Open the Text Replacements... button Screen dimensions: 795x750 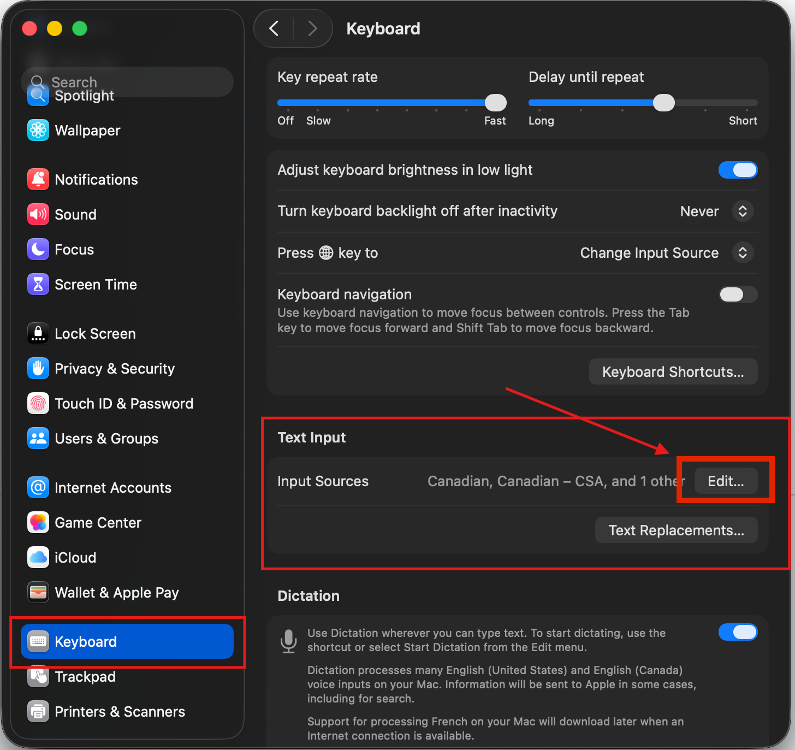coord(676,530)
